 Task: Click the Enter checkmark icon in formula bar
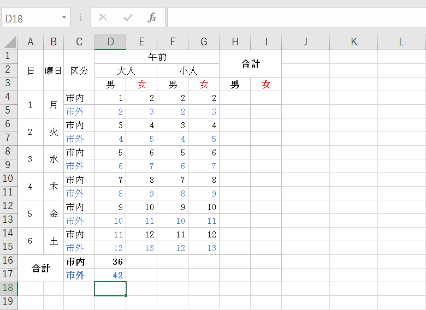pyautogui.click(x=128, y=17)
